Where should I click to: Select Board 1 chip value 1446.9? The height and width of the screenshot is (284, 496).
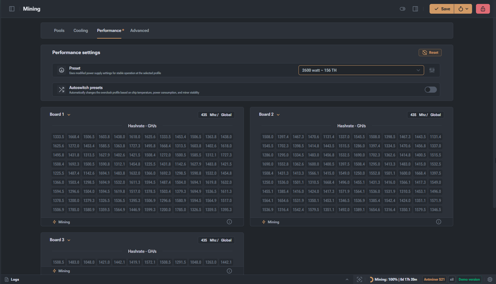pyautogui.click(x=135, y=210)
